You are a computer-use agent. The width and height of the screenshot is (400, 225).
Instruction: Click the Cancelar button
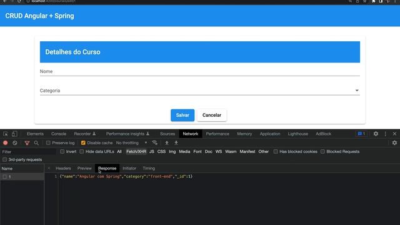[x=212, y=115]
